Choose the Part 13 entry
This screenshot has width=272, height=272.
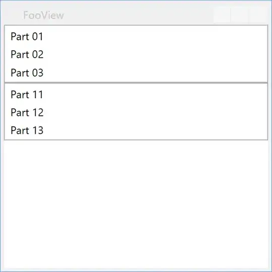tap(136, 130)
